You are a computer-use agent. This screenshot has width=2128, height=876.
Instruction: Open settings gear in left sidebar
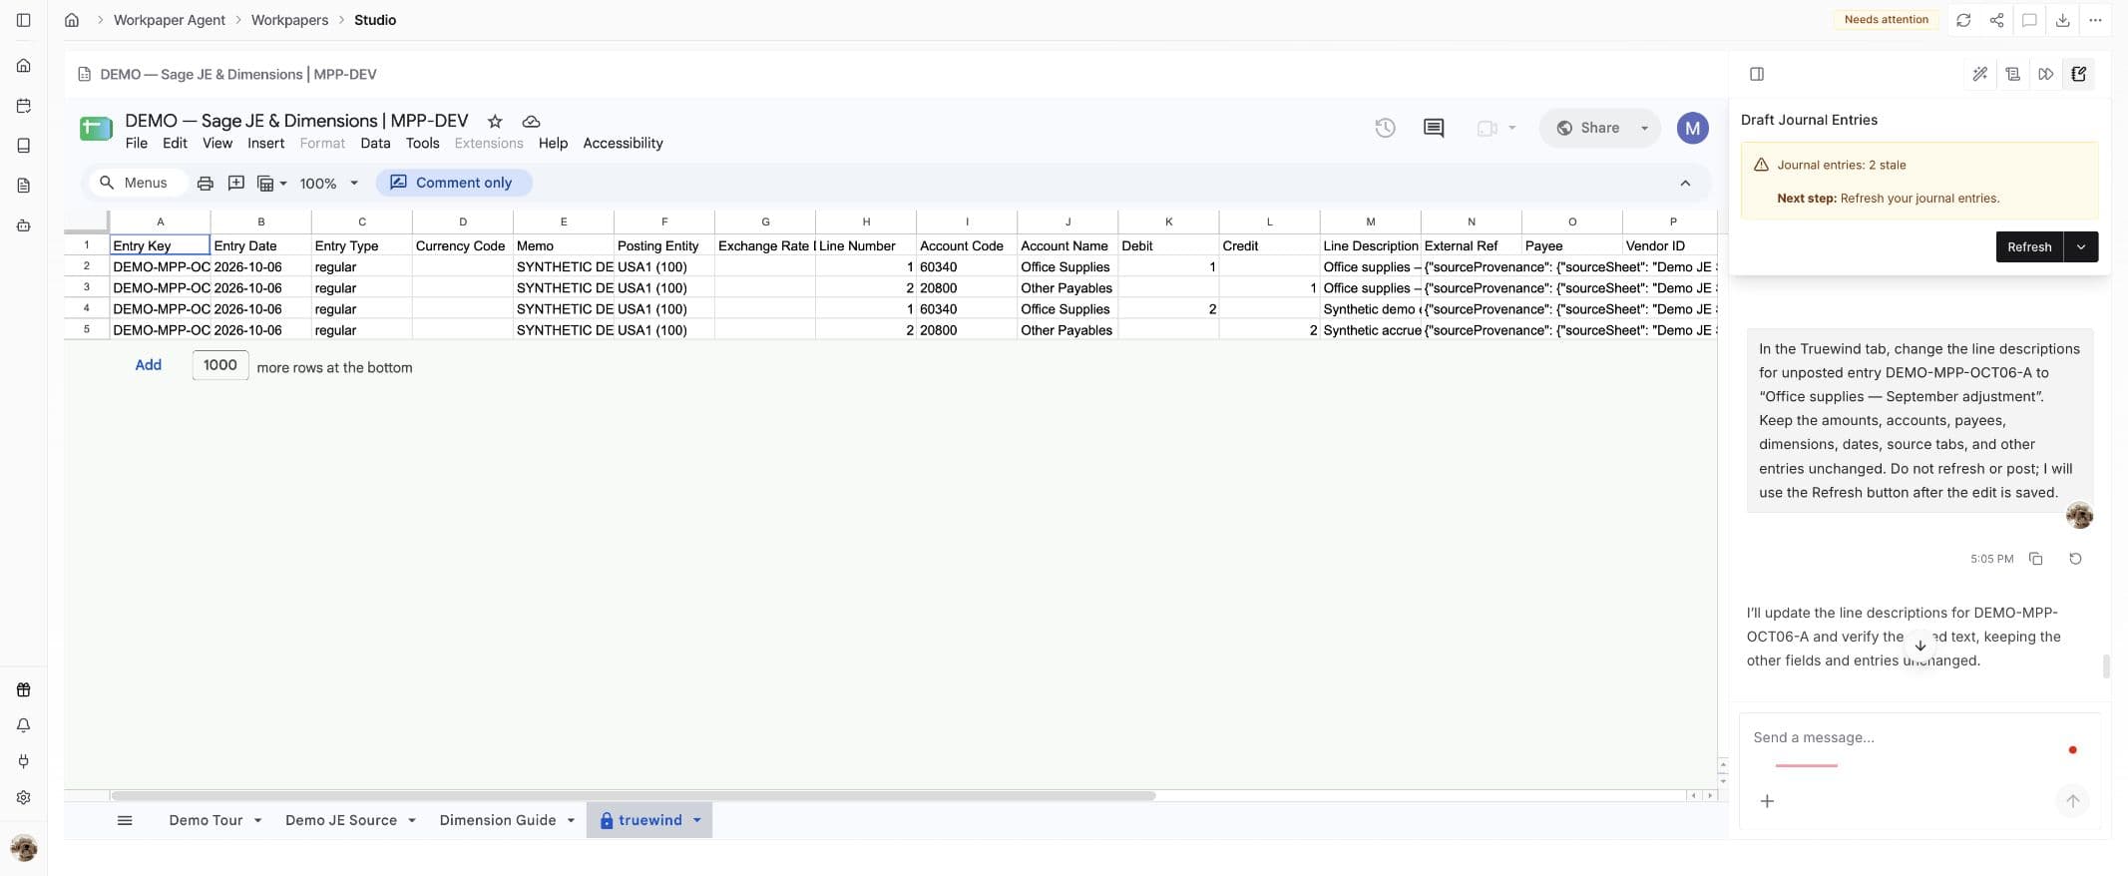23,797
